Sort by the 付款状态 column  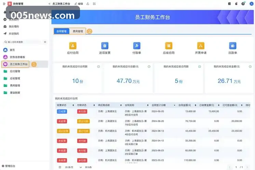click(94, 105)
